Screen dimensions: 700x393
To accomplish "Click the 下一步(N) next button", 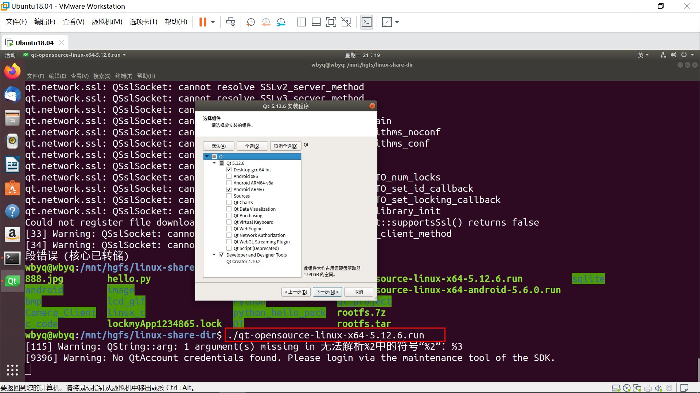I will [x=327, y=292].
